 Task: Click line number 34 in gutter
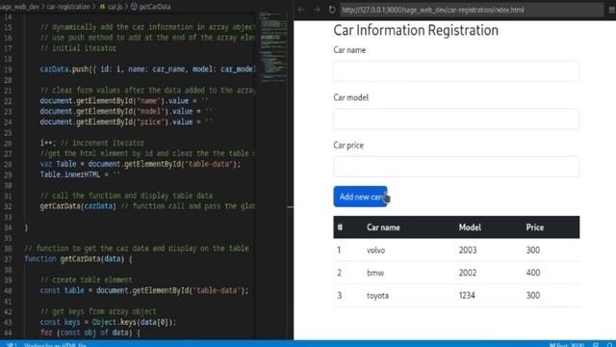click(8, 227)
